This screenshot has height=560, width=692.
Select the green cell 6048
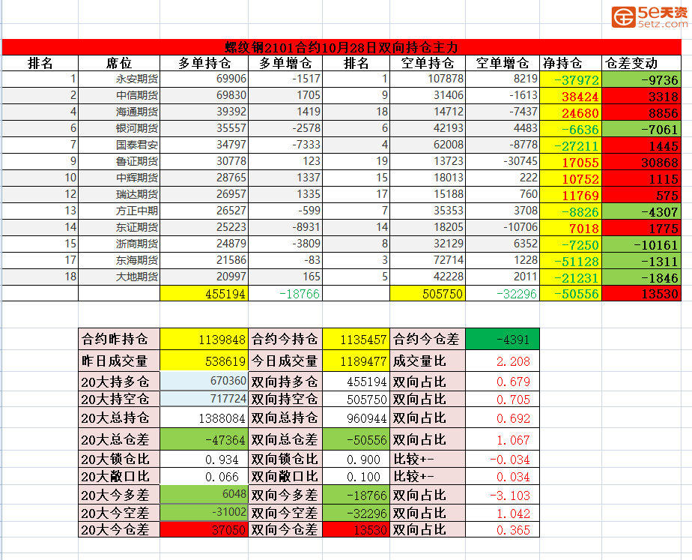pos(204,495)
